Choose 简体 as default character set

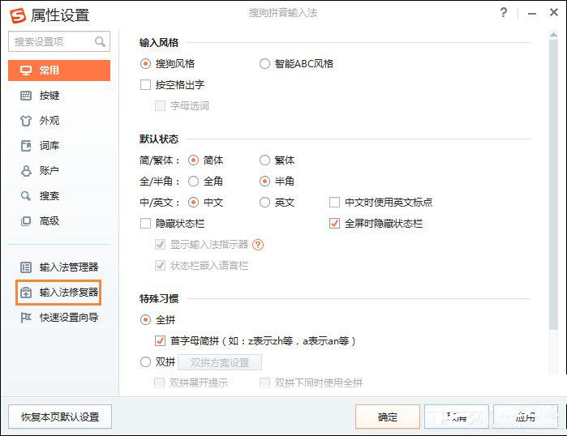click(193, 160)
